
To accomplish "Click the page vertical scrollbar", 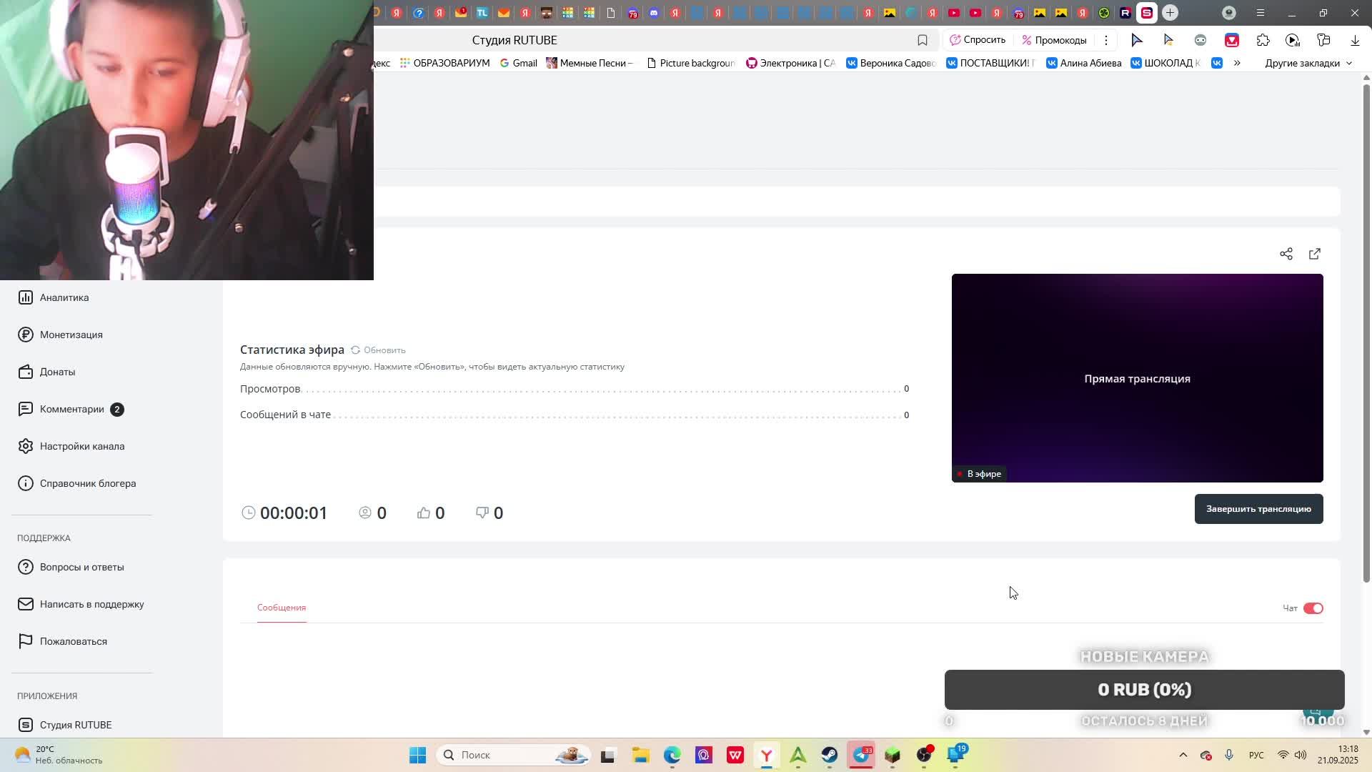I will point(1366,329).
